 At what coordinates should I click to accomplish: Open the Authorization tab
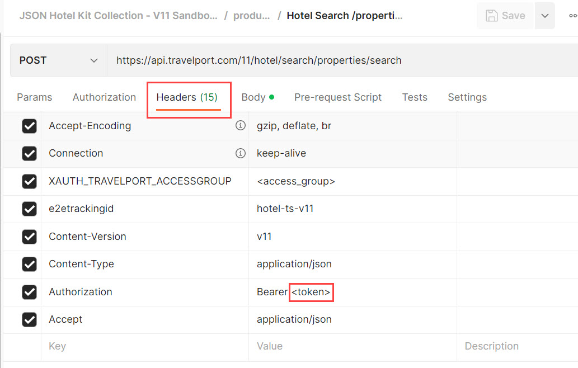pyautogui.click(x=104, y=97)
